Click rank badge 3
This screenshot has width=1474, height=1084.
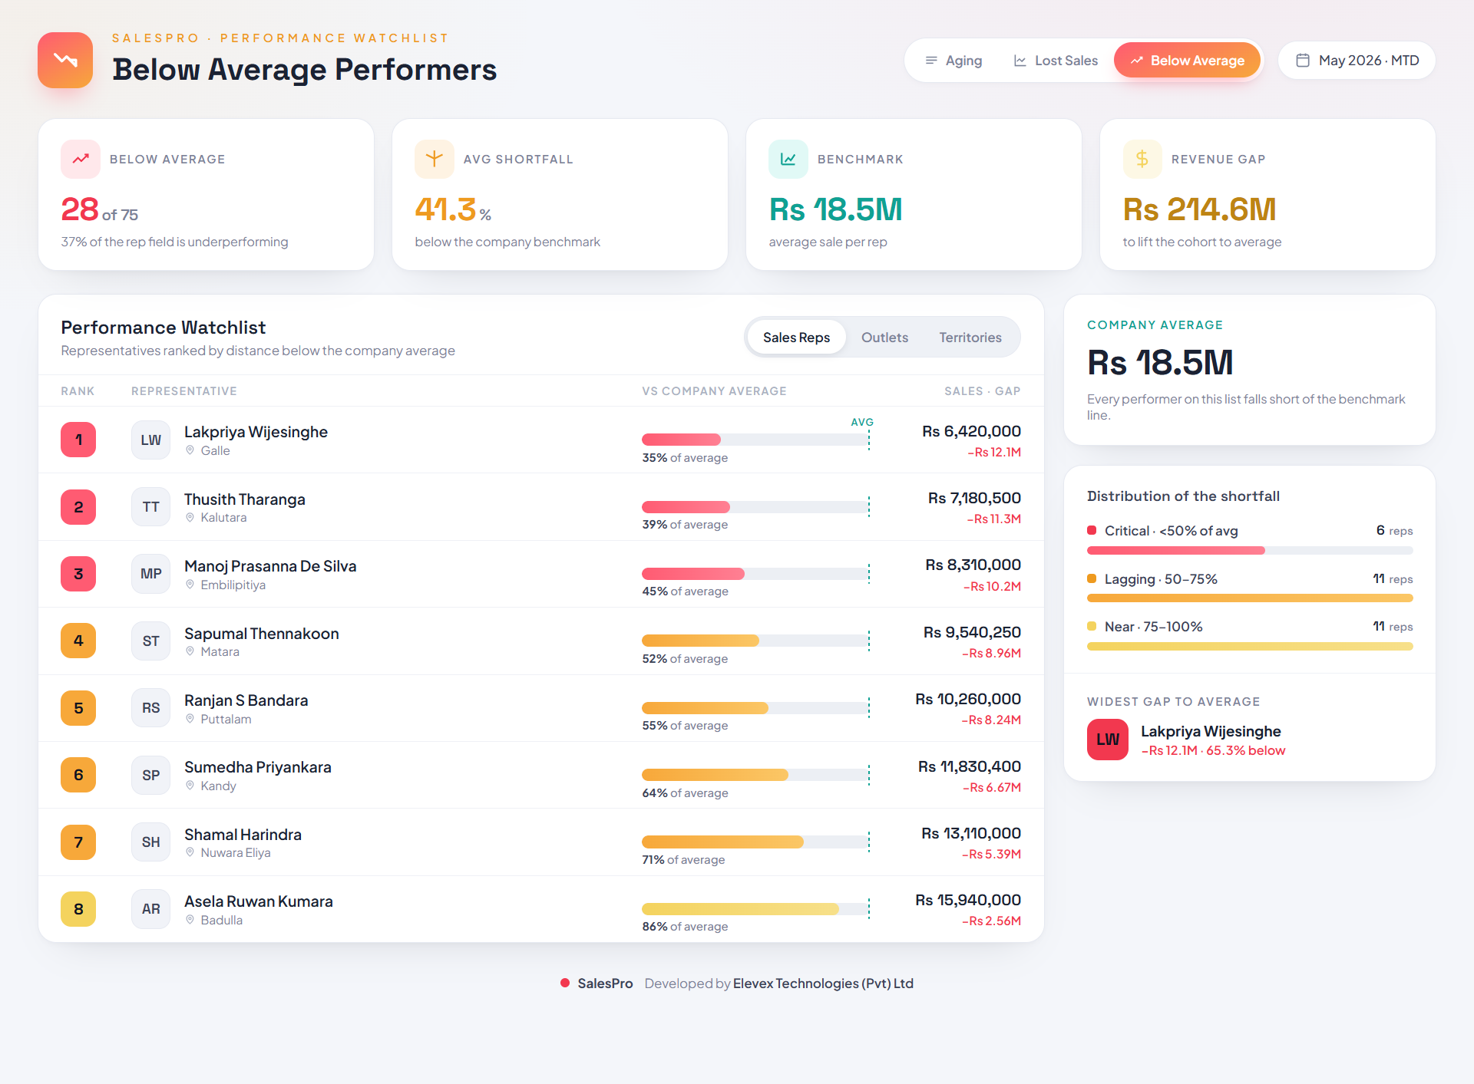click(x=78, y=574)
